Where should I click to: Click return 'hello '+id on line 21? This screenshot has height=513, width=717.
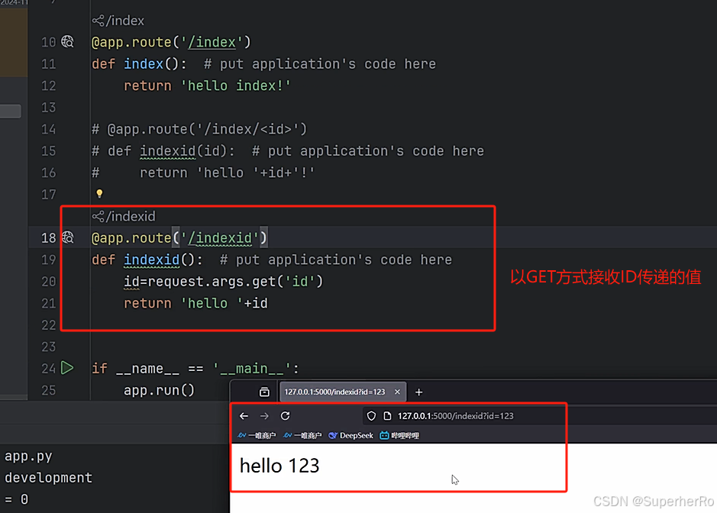point(195,303)
